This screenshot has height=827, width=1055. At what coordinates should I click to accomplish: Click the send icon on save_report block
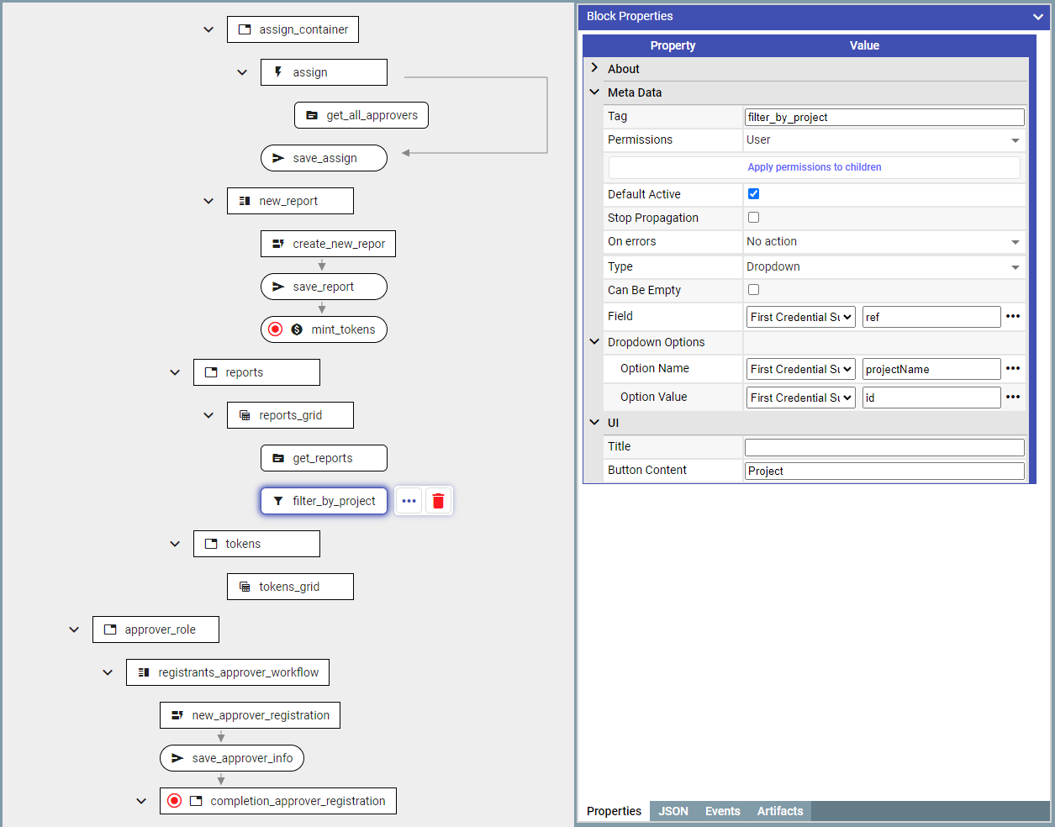tap(278, 287)
